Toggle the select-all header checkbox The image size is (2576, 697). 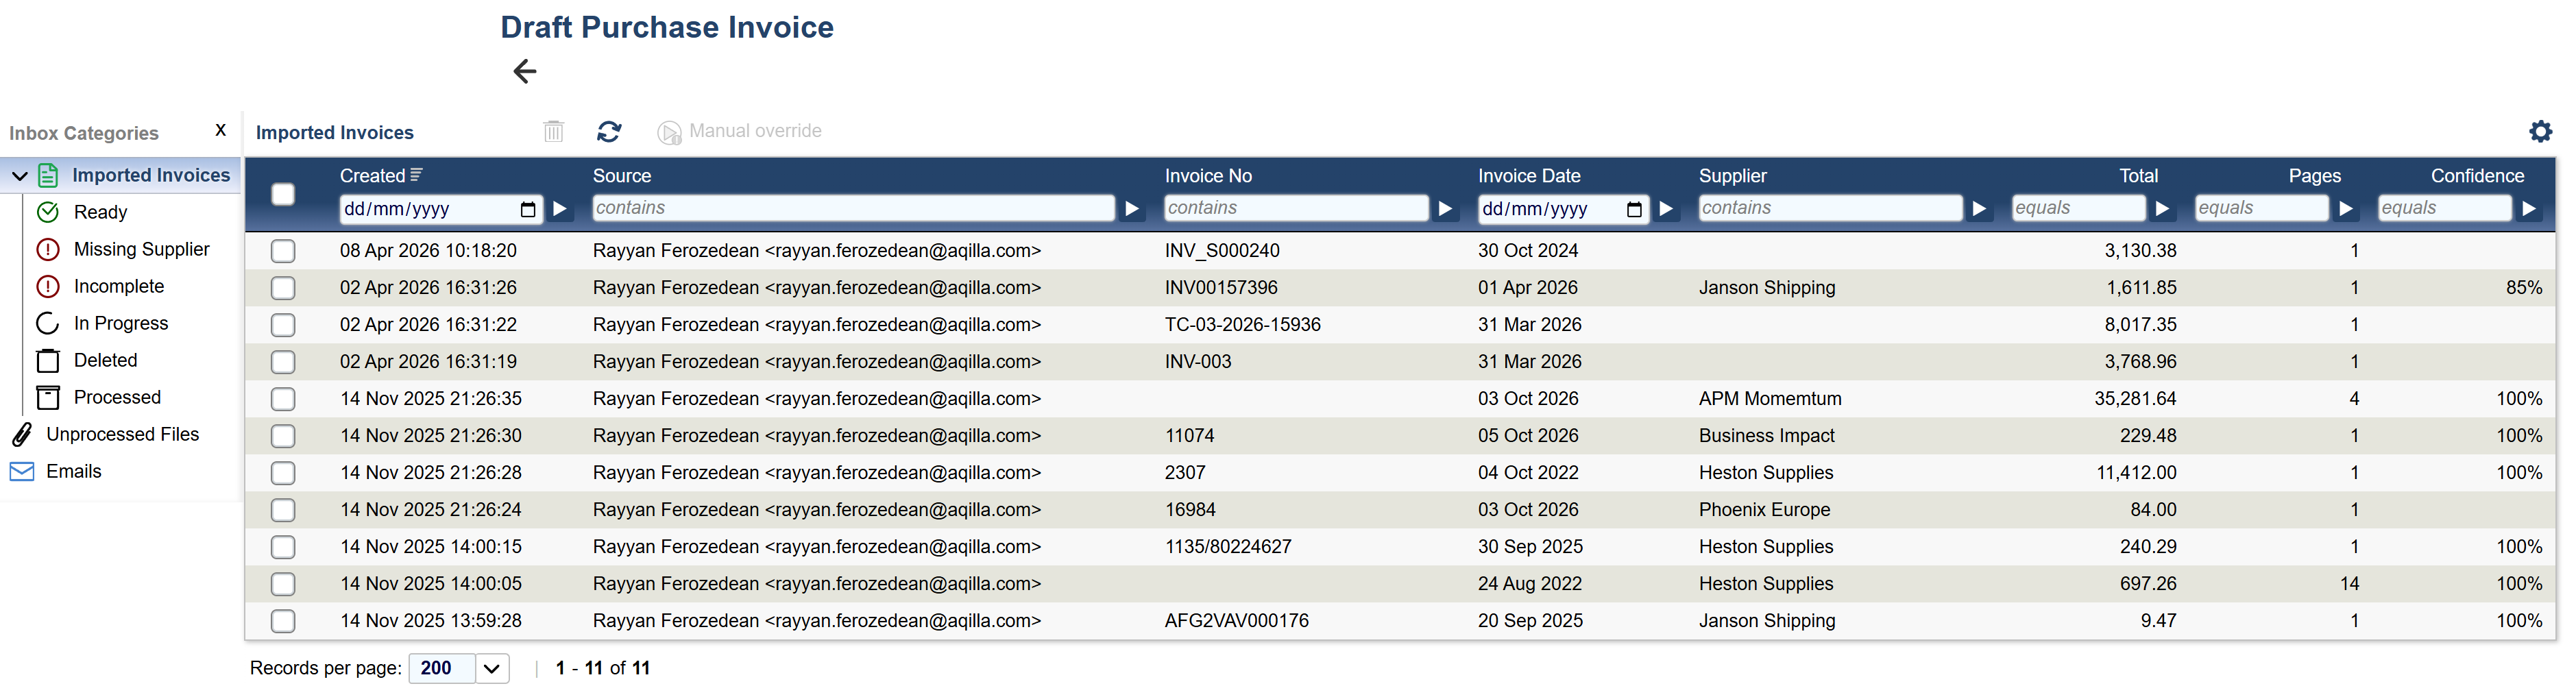coord(283,194)
